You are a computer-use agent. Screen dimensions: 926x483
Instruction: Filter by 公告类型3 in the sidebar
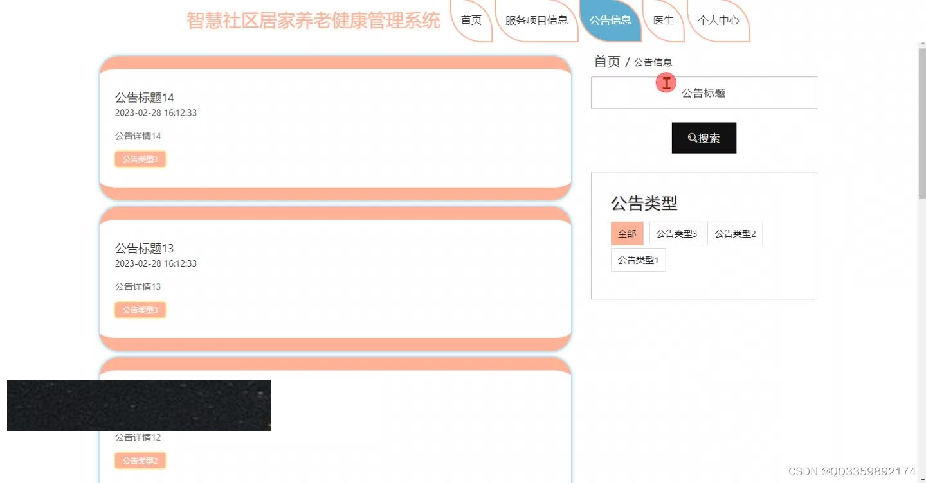click(676, 234)
